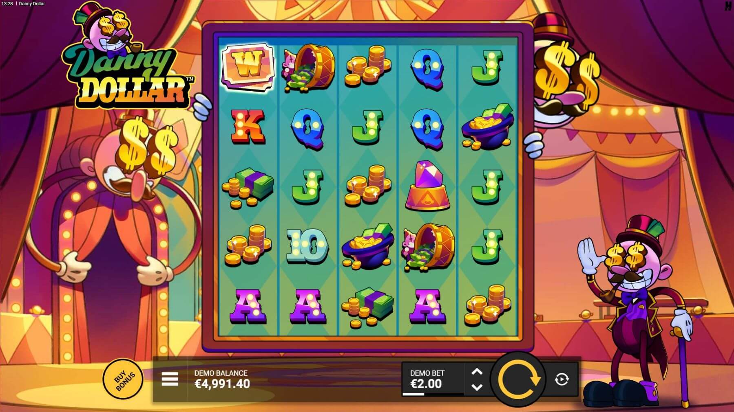Image resolution: width=734 pixels, height=412 pixels.
Task: Click the purple gem on pedestal symbol
Action: point(427,185)
